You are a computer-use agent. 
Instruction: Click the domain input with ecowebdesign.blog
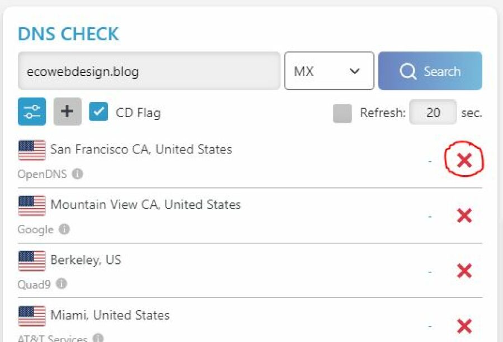point(149,71)
